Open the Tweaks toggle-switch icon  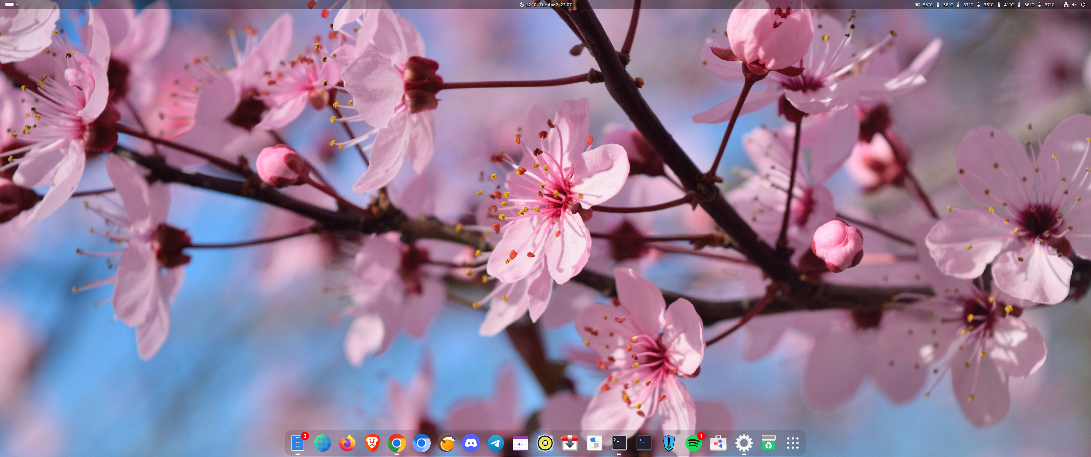click(x=595, y=443)
